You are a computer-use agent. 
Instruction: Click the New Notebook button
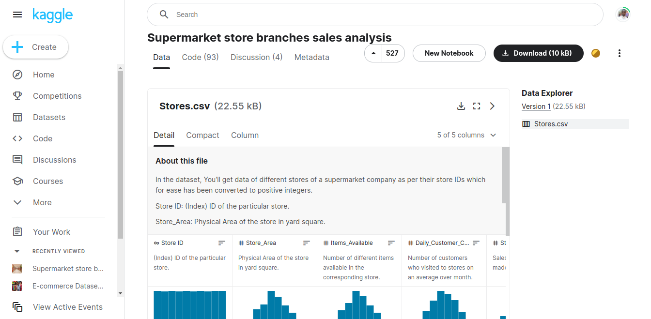pyautogui.click(x=449, y=53)
